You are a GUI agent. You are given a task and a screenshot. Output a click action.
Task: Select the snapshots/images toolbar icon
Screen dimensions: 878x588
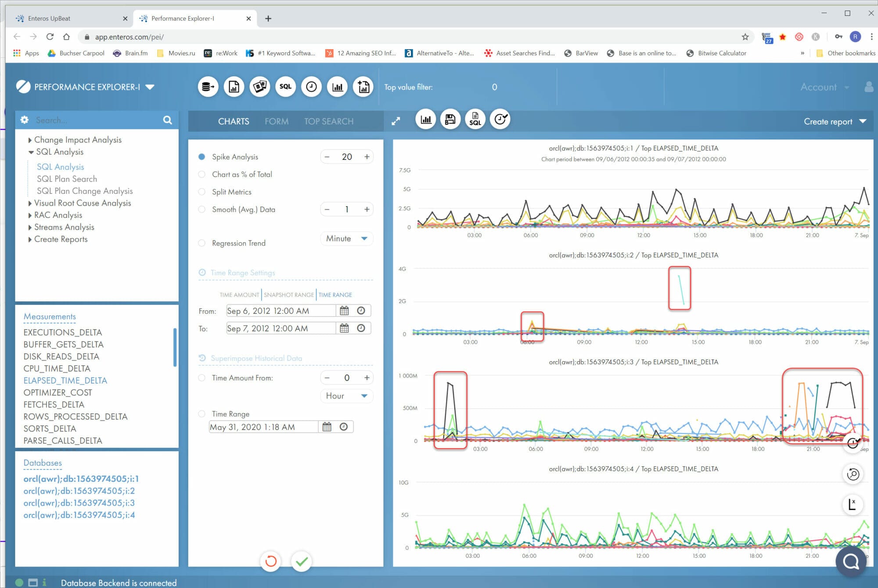[260, 86]
